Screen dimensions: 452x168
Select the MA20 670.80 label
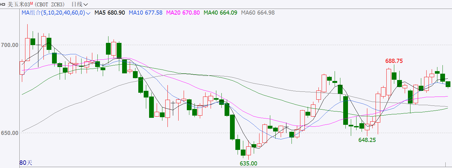coord(183,13)
